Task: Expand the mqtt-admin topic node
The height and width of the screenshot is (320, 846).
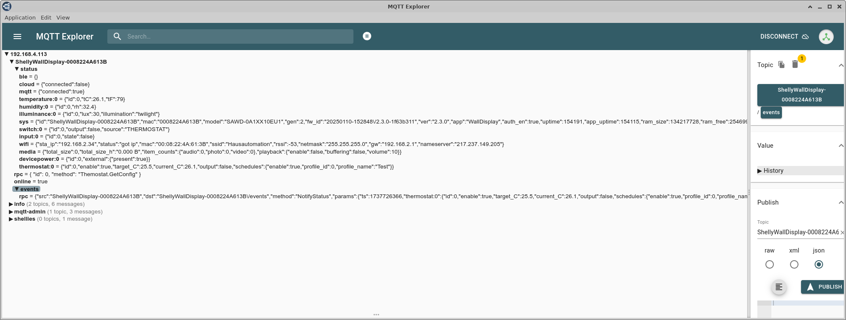Action: [11, 212]
